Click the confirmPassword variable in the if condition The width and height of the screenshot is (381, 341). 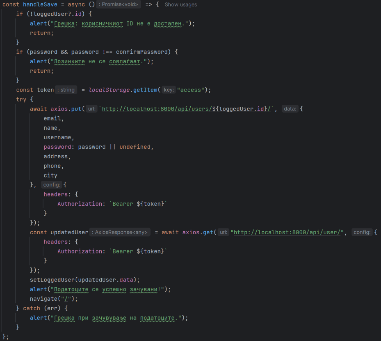pos(142,52)
